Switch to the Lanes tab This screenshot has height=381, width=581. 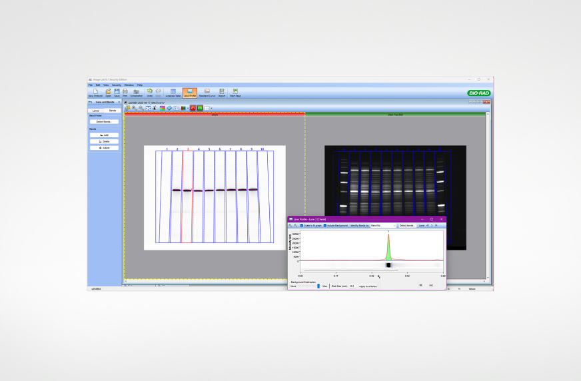(x=95, y=111)
